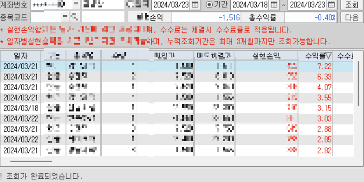Expand the 종목코드 dropdown arrow
This screenshot has height=182, width=364.
point(65,17)
